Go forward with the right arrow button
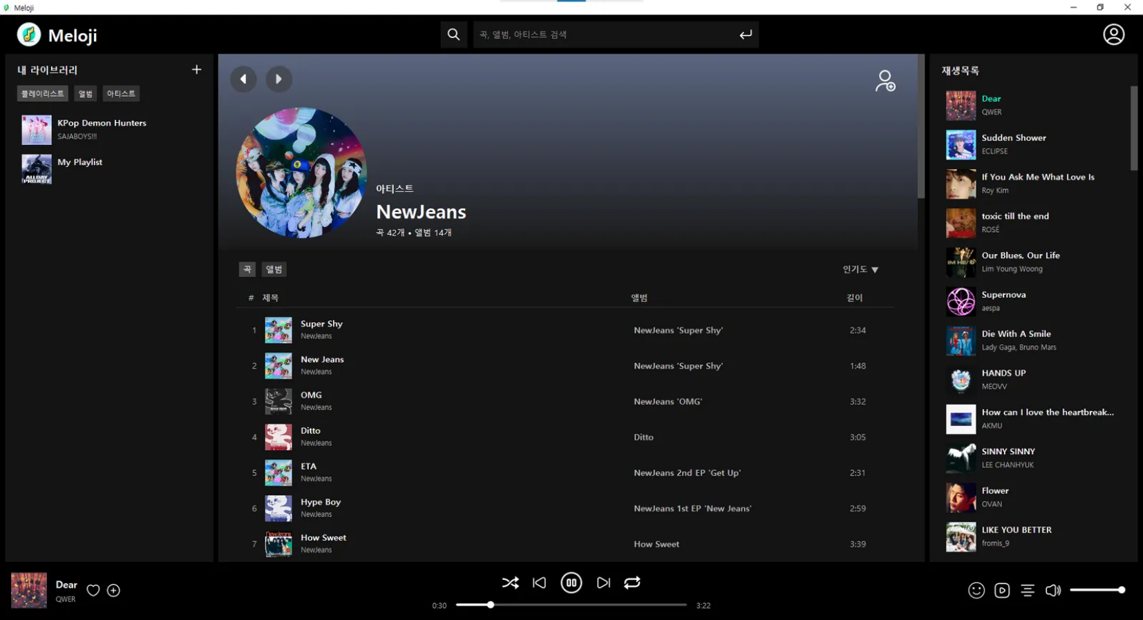The height and width of the screenshot is (620, 1143). (x=278, y=79)
